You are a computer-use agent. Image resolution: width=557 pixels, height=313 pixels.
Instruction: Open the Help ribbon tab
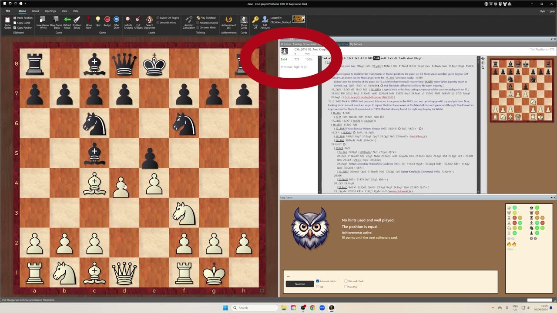tap(76, 11)
